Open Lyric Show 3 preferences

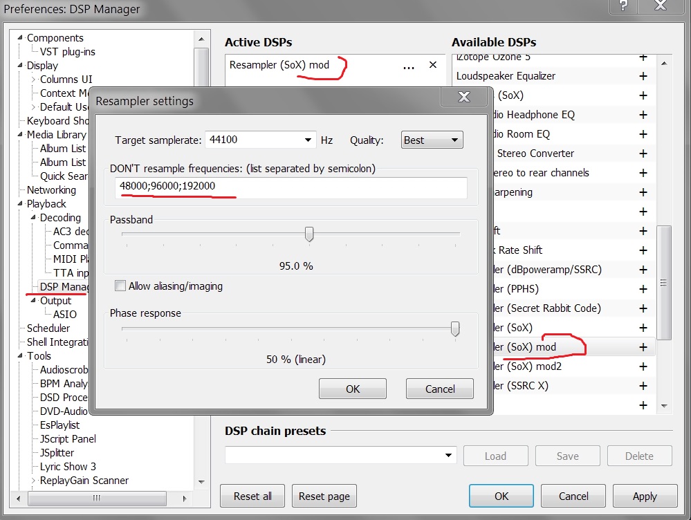click(68, 467)
